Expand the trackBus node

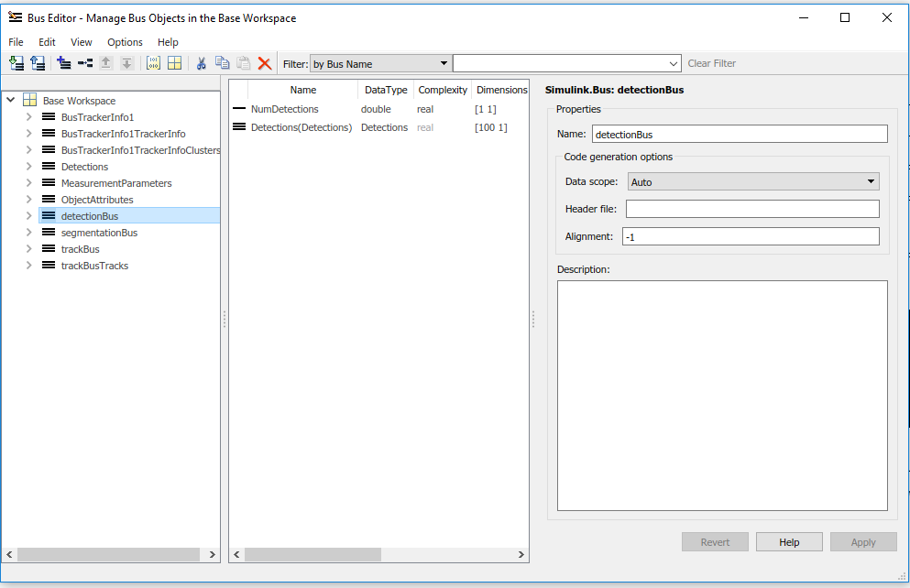coord(28,249)
